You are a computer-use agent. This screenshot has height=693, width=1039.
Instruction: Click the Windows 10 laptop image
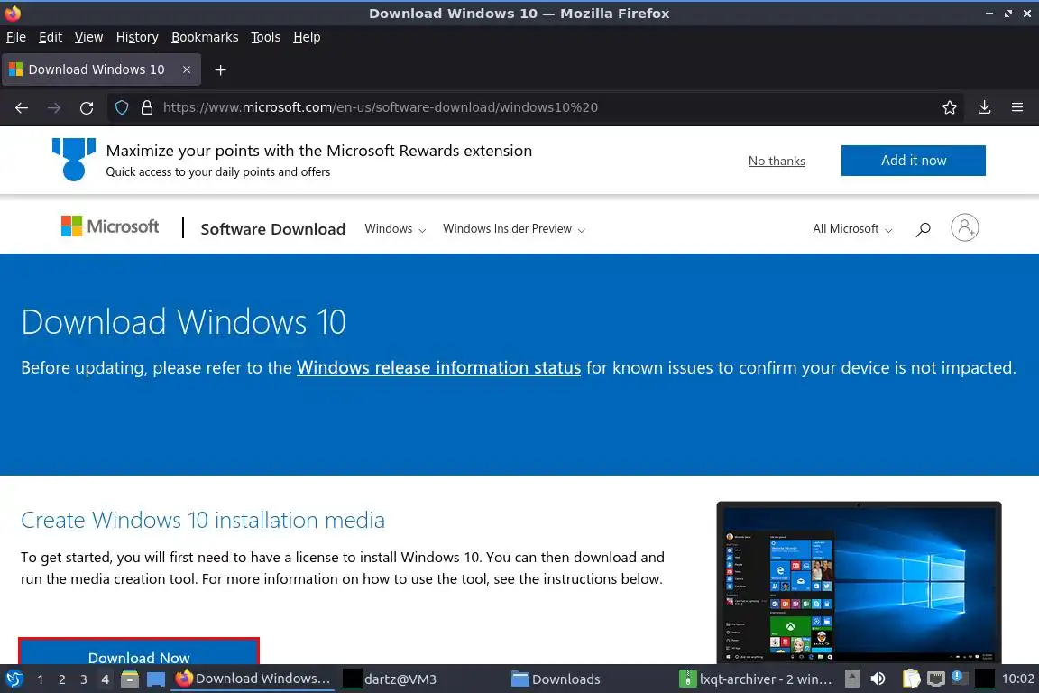[x=859, y=582]
